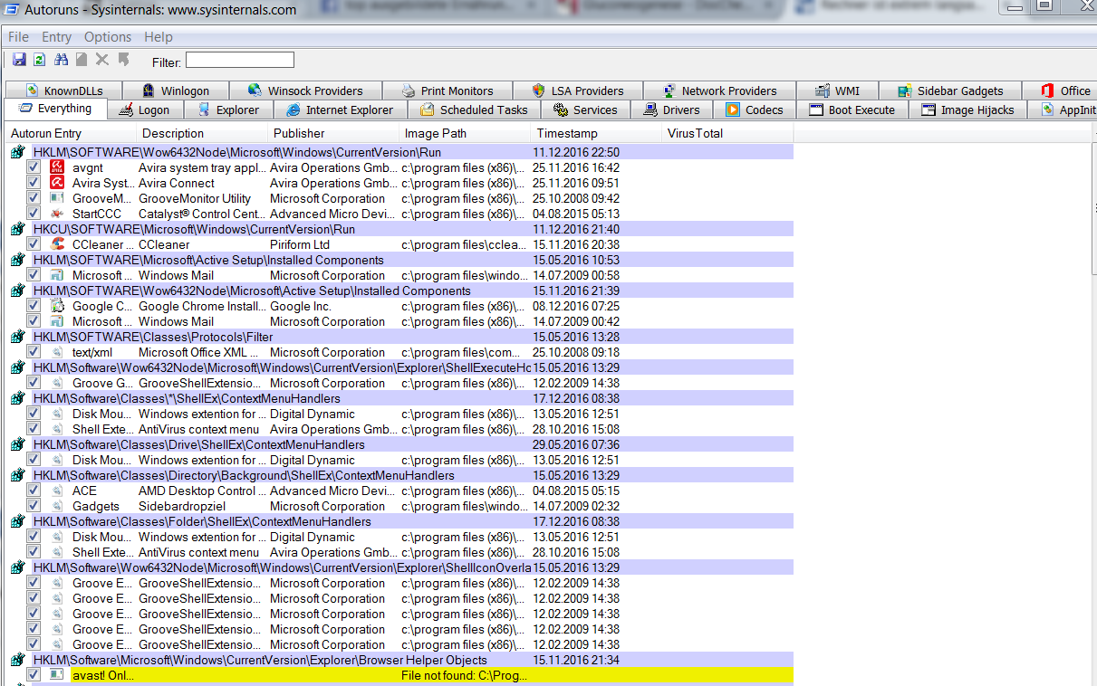Select the HKLM Wow6432Node CurrentVersion\Run key row
The image size is (1097, 686).
coord(412,152)
